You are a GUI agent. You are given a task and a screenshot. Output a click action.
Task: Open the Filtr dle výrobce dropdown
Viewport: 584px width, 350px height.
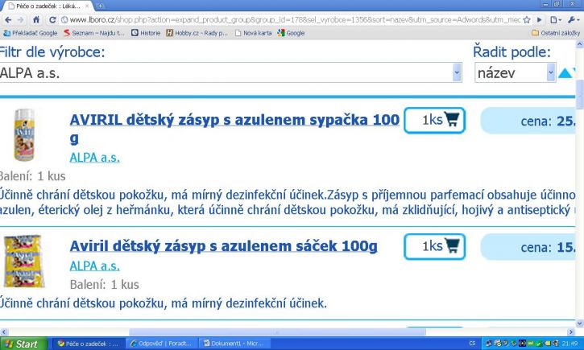point(230,72)
